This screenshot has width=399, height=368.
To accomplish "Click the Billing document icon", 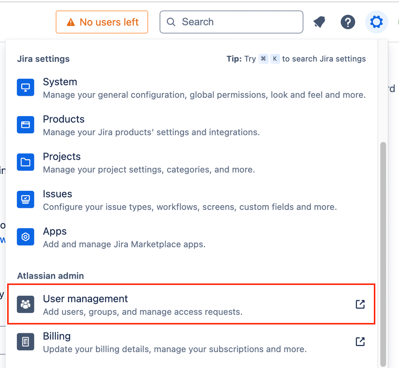I will 26,342.
